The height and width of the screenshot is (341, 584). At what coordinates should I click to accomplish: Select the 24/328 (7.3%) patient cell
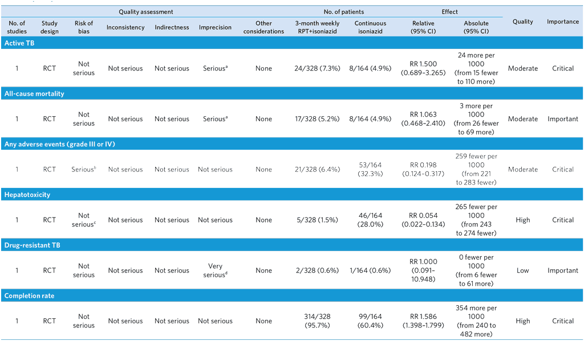(318, 68)
